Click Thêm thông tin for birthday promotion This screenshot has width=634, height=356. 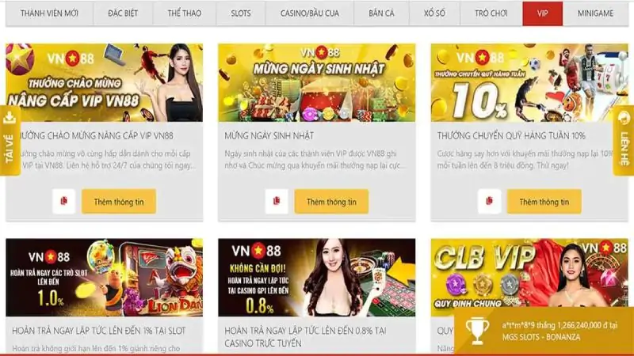(331, 202)
